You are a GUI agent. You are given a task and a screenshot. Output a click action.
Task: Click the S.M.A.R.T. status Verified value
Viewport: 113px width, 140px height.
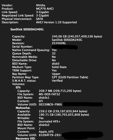pyautogui.click(x=57, y=81)
